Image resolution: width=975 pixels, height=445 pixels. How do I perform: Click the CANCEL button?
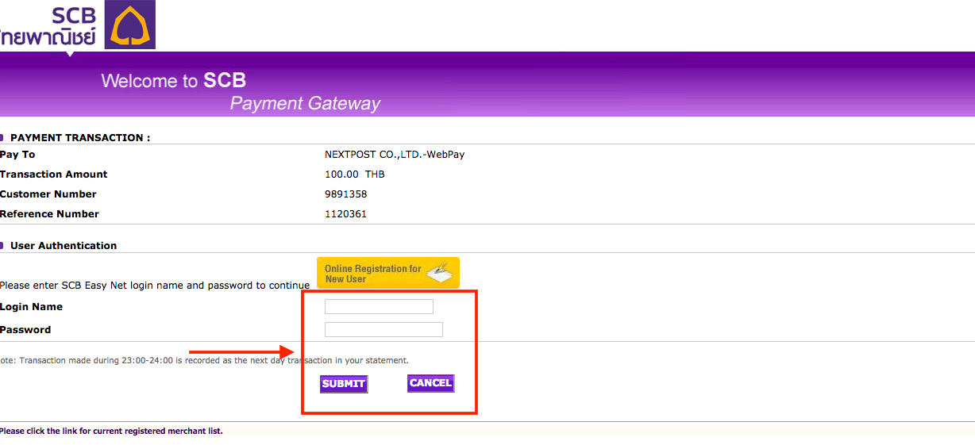(x=430, y=383)
